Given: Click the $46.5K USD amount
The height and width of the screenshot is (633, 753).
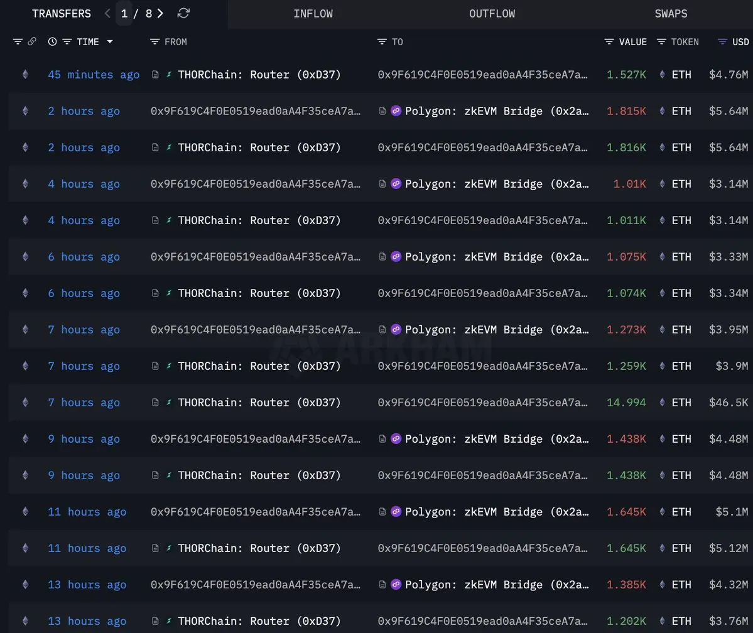Looking at the screenshot, I should coord(729,403).
